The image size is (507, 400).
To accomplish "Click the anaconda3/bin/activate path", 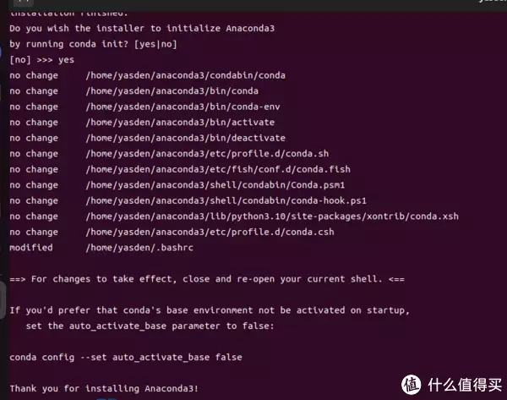I will click(180, 123).
